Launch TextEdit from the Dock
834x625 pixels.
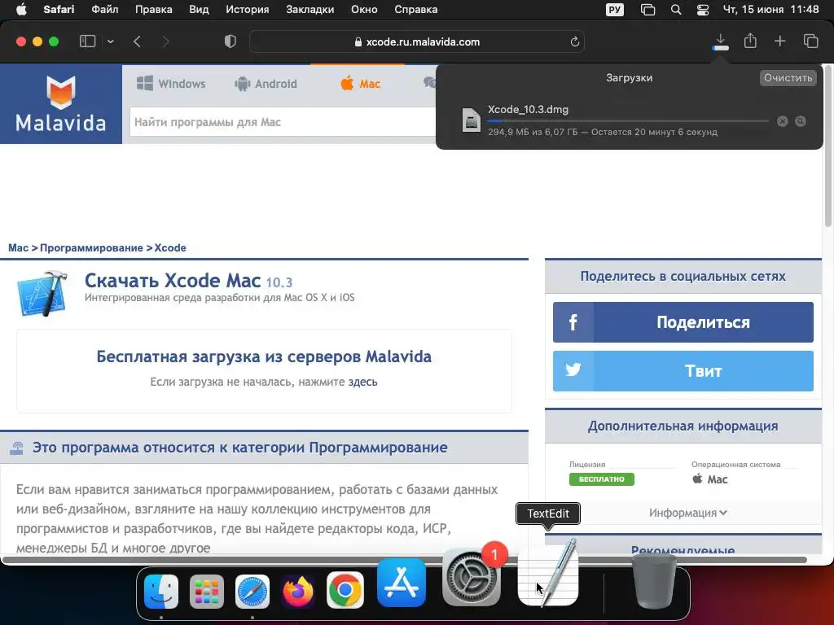(548, 575)
